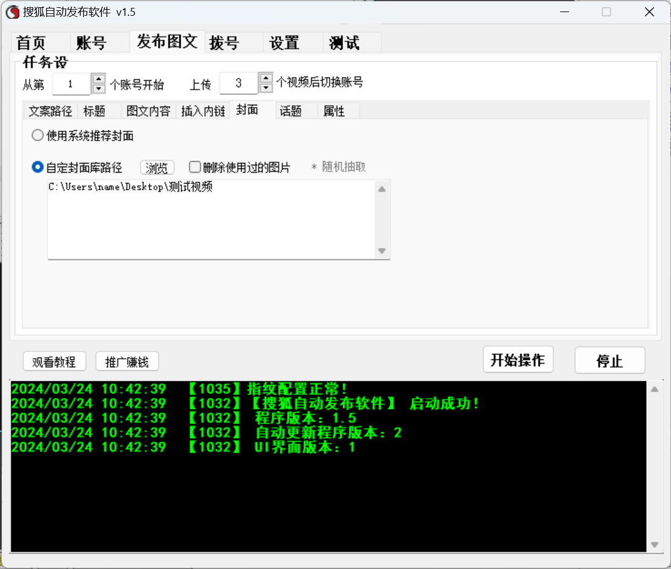Click the log line UI界面版本: 1
This screenshot has height=569, width=671.
point(183,447)
